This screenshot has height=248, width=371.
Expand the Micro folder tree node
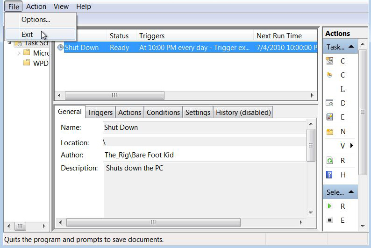[19, 53]
